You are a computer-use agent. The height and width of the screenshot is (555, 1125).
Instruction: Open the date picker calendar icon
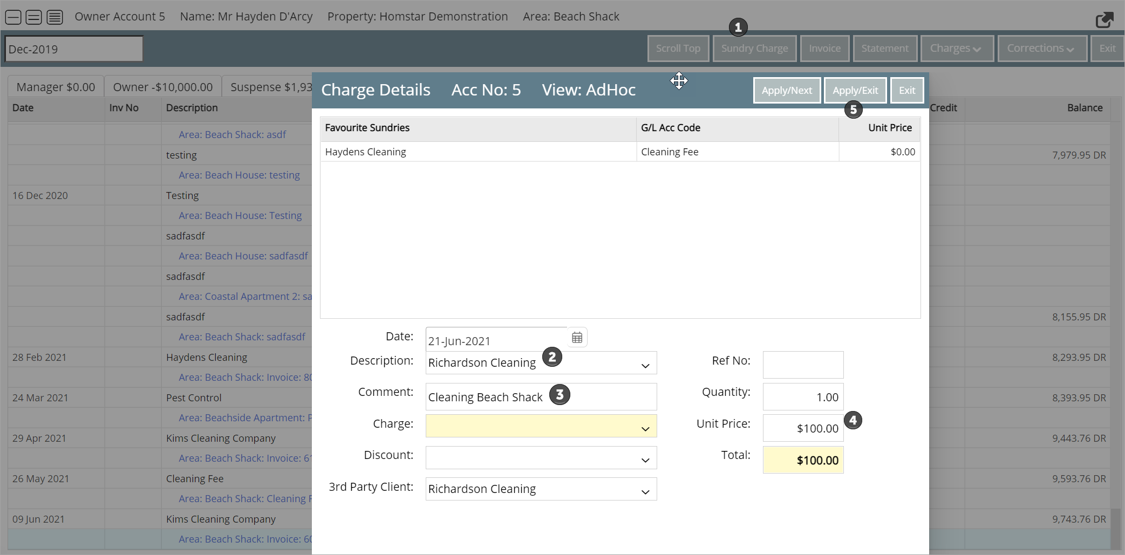click(577, 338)
